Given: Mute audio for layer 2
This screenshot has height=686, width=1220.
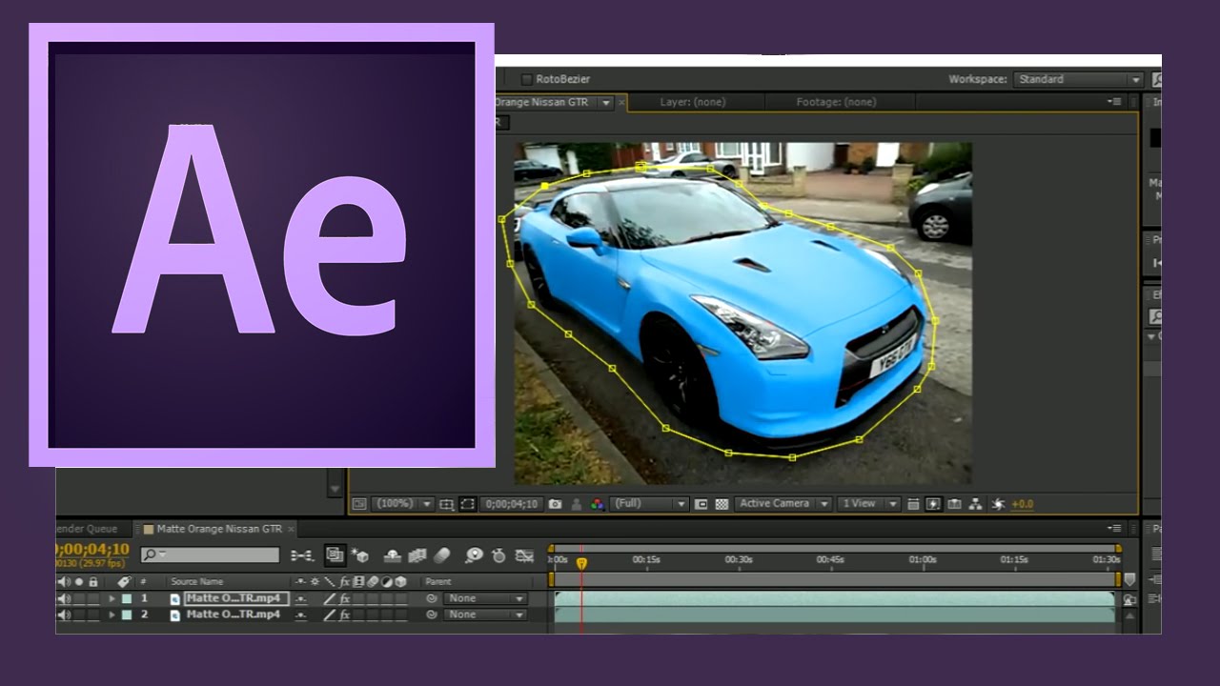Looking at the screenshot, I should [x=64, y=615].
